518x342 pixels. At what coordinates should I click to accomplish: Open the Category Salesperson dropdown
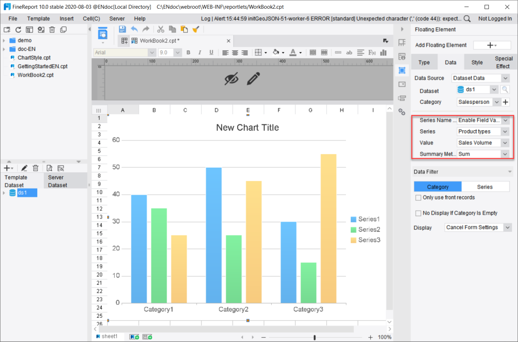[478, 102]
